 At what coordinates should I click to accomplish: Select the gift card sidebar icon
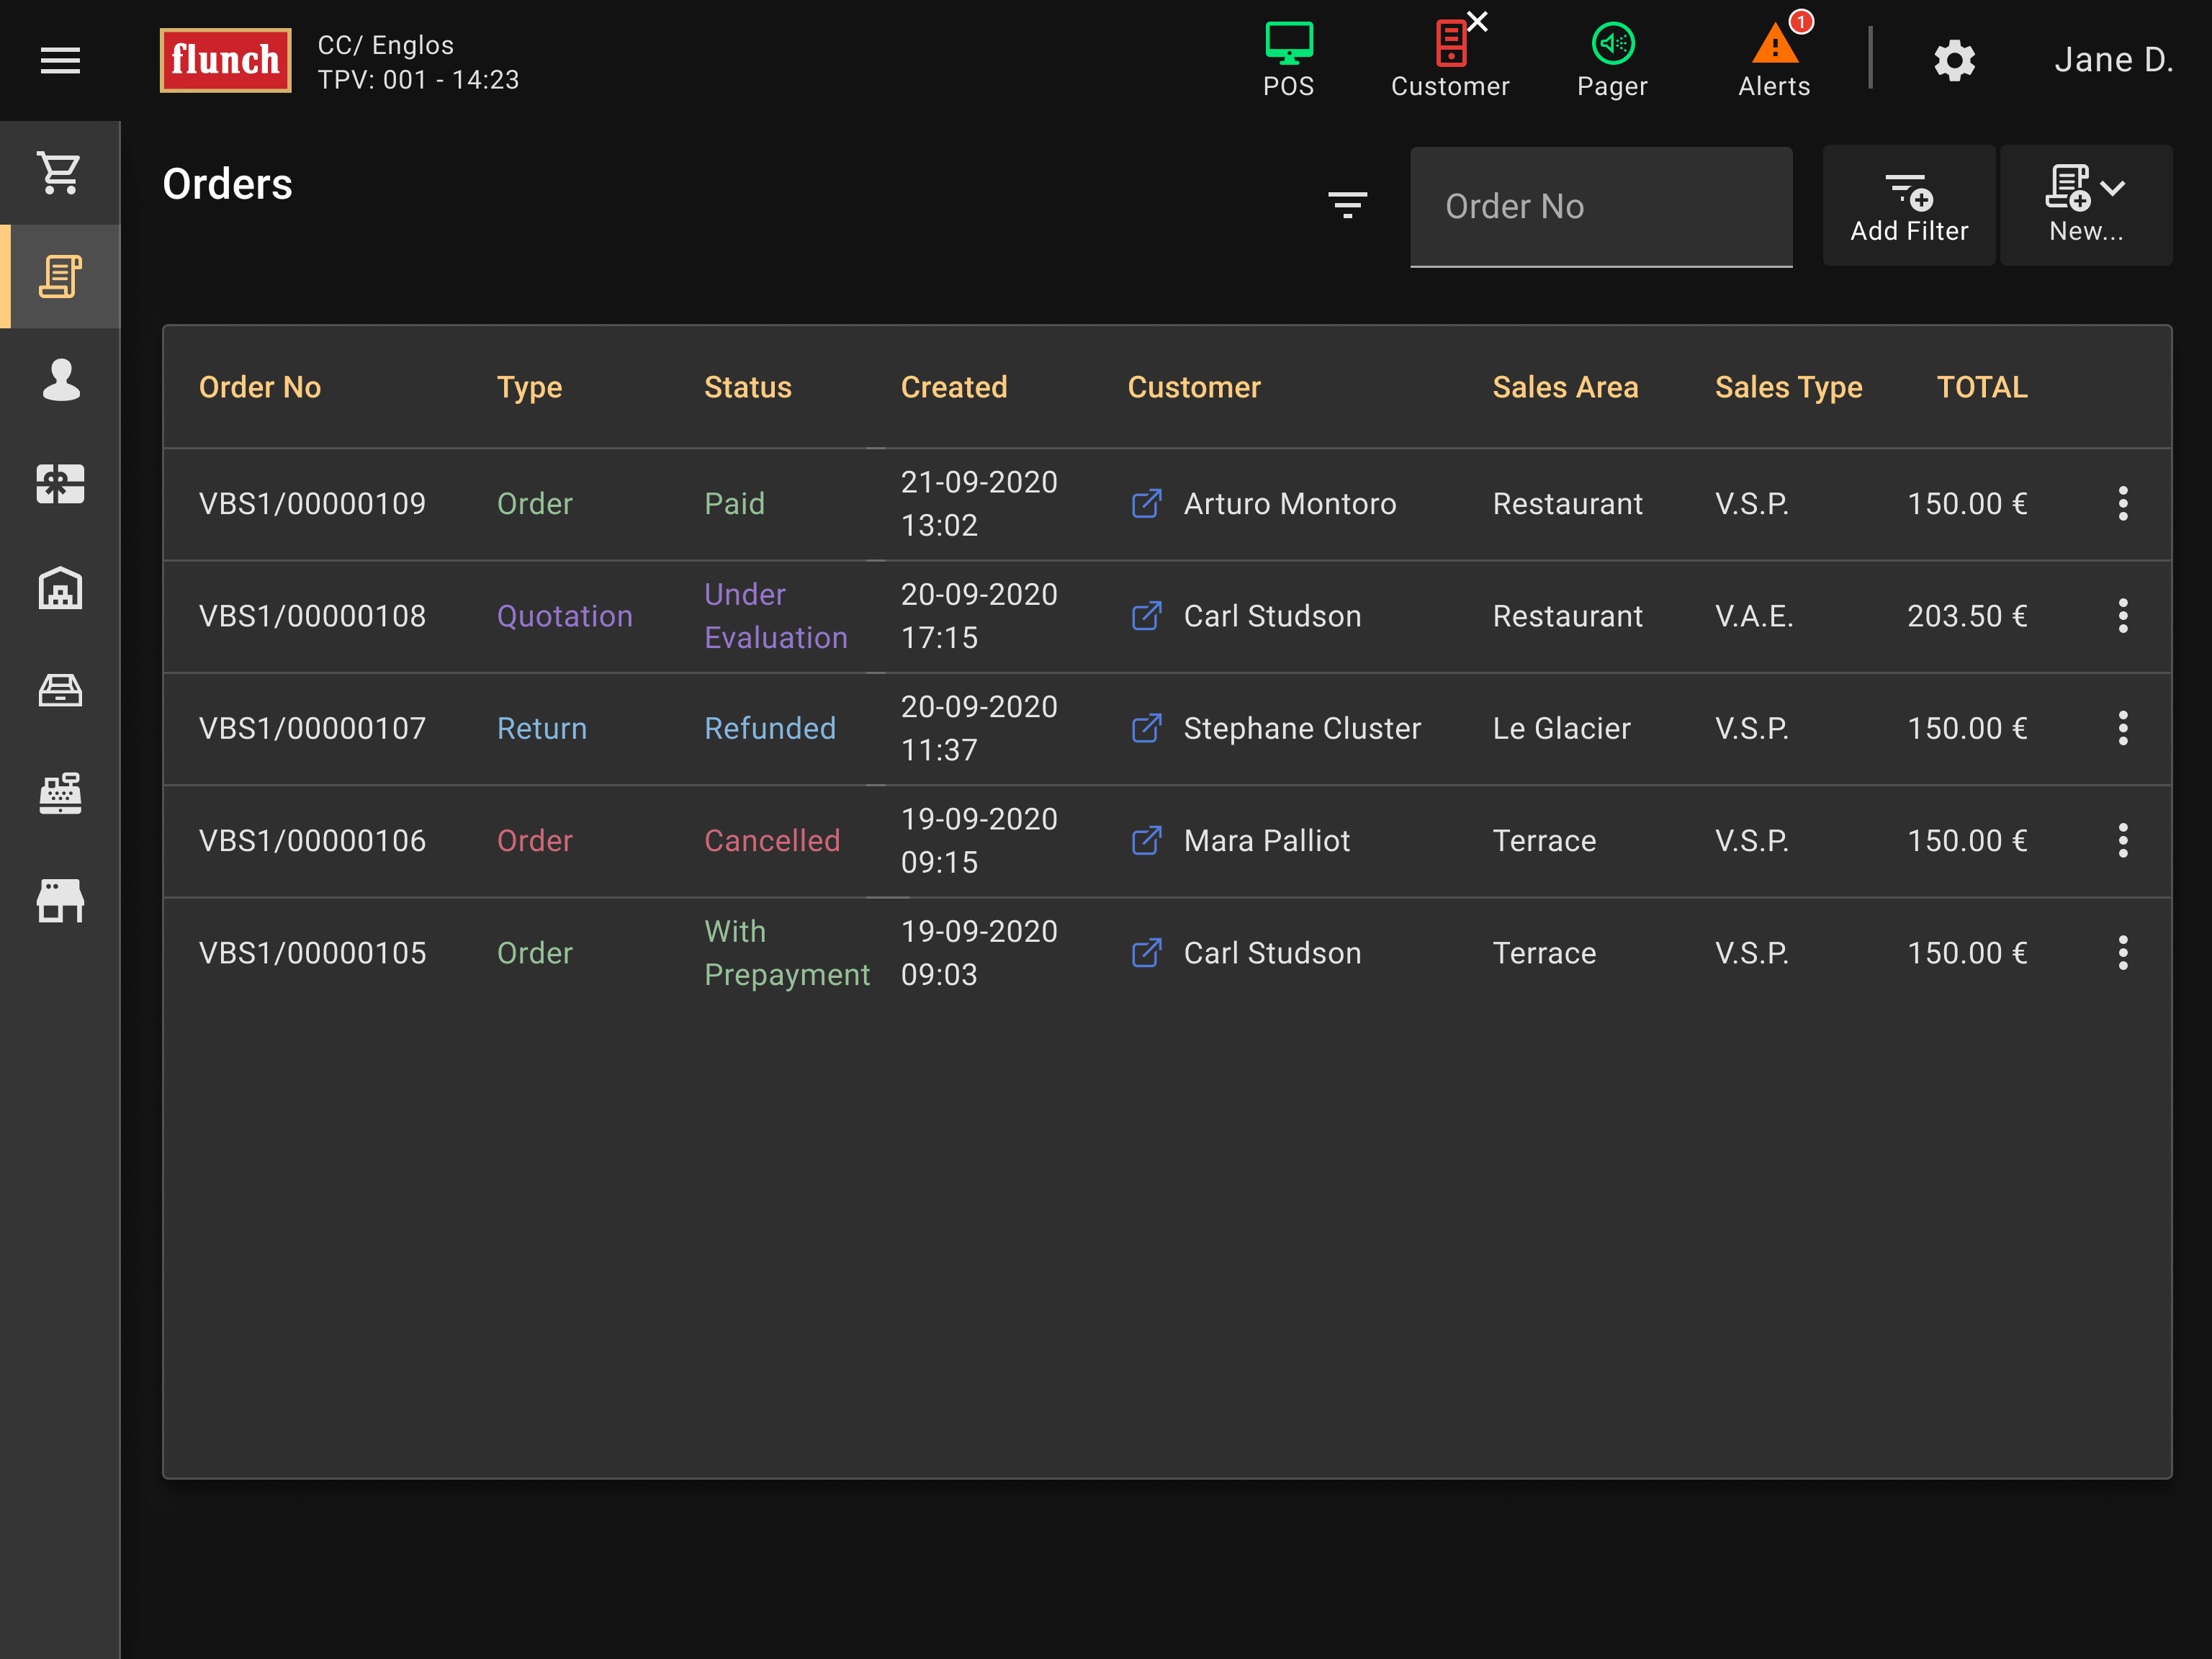(60, 484)
